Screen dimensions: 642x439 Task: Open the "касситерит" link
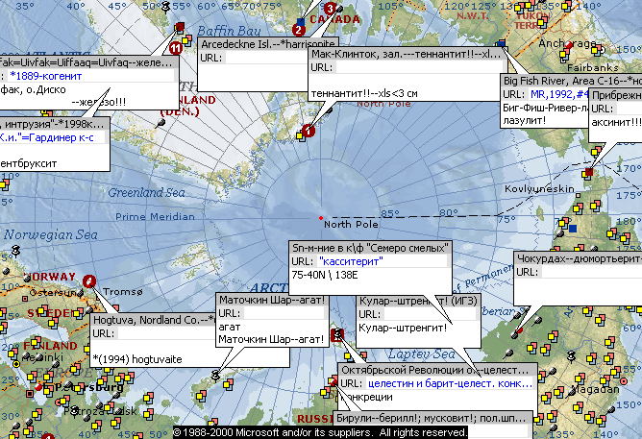(351, 261)
